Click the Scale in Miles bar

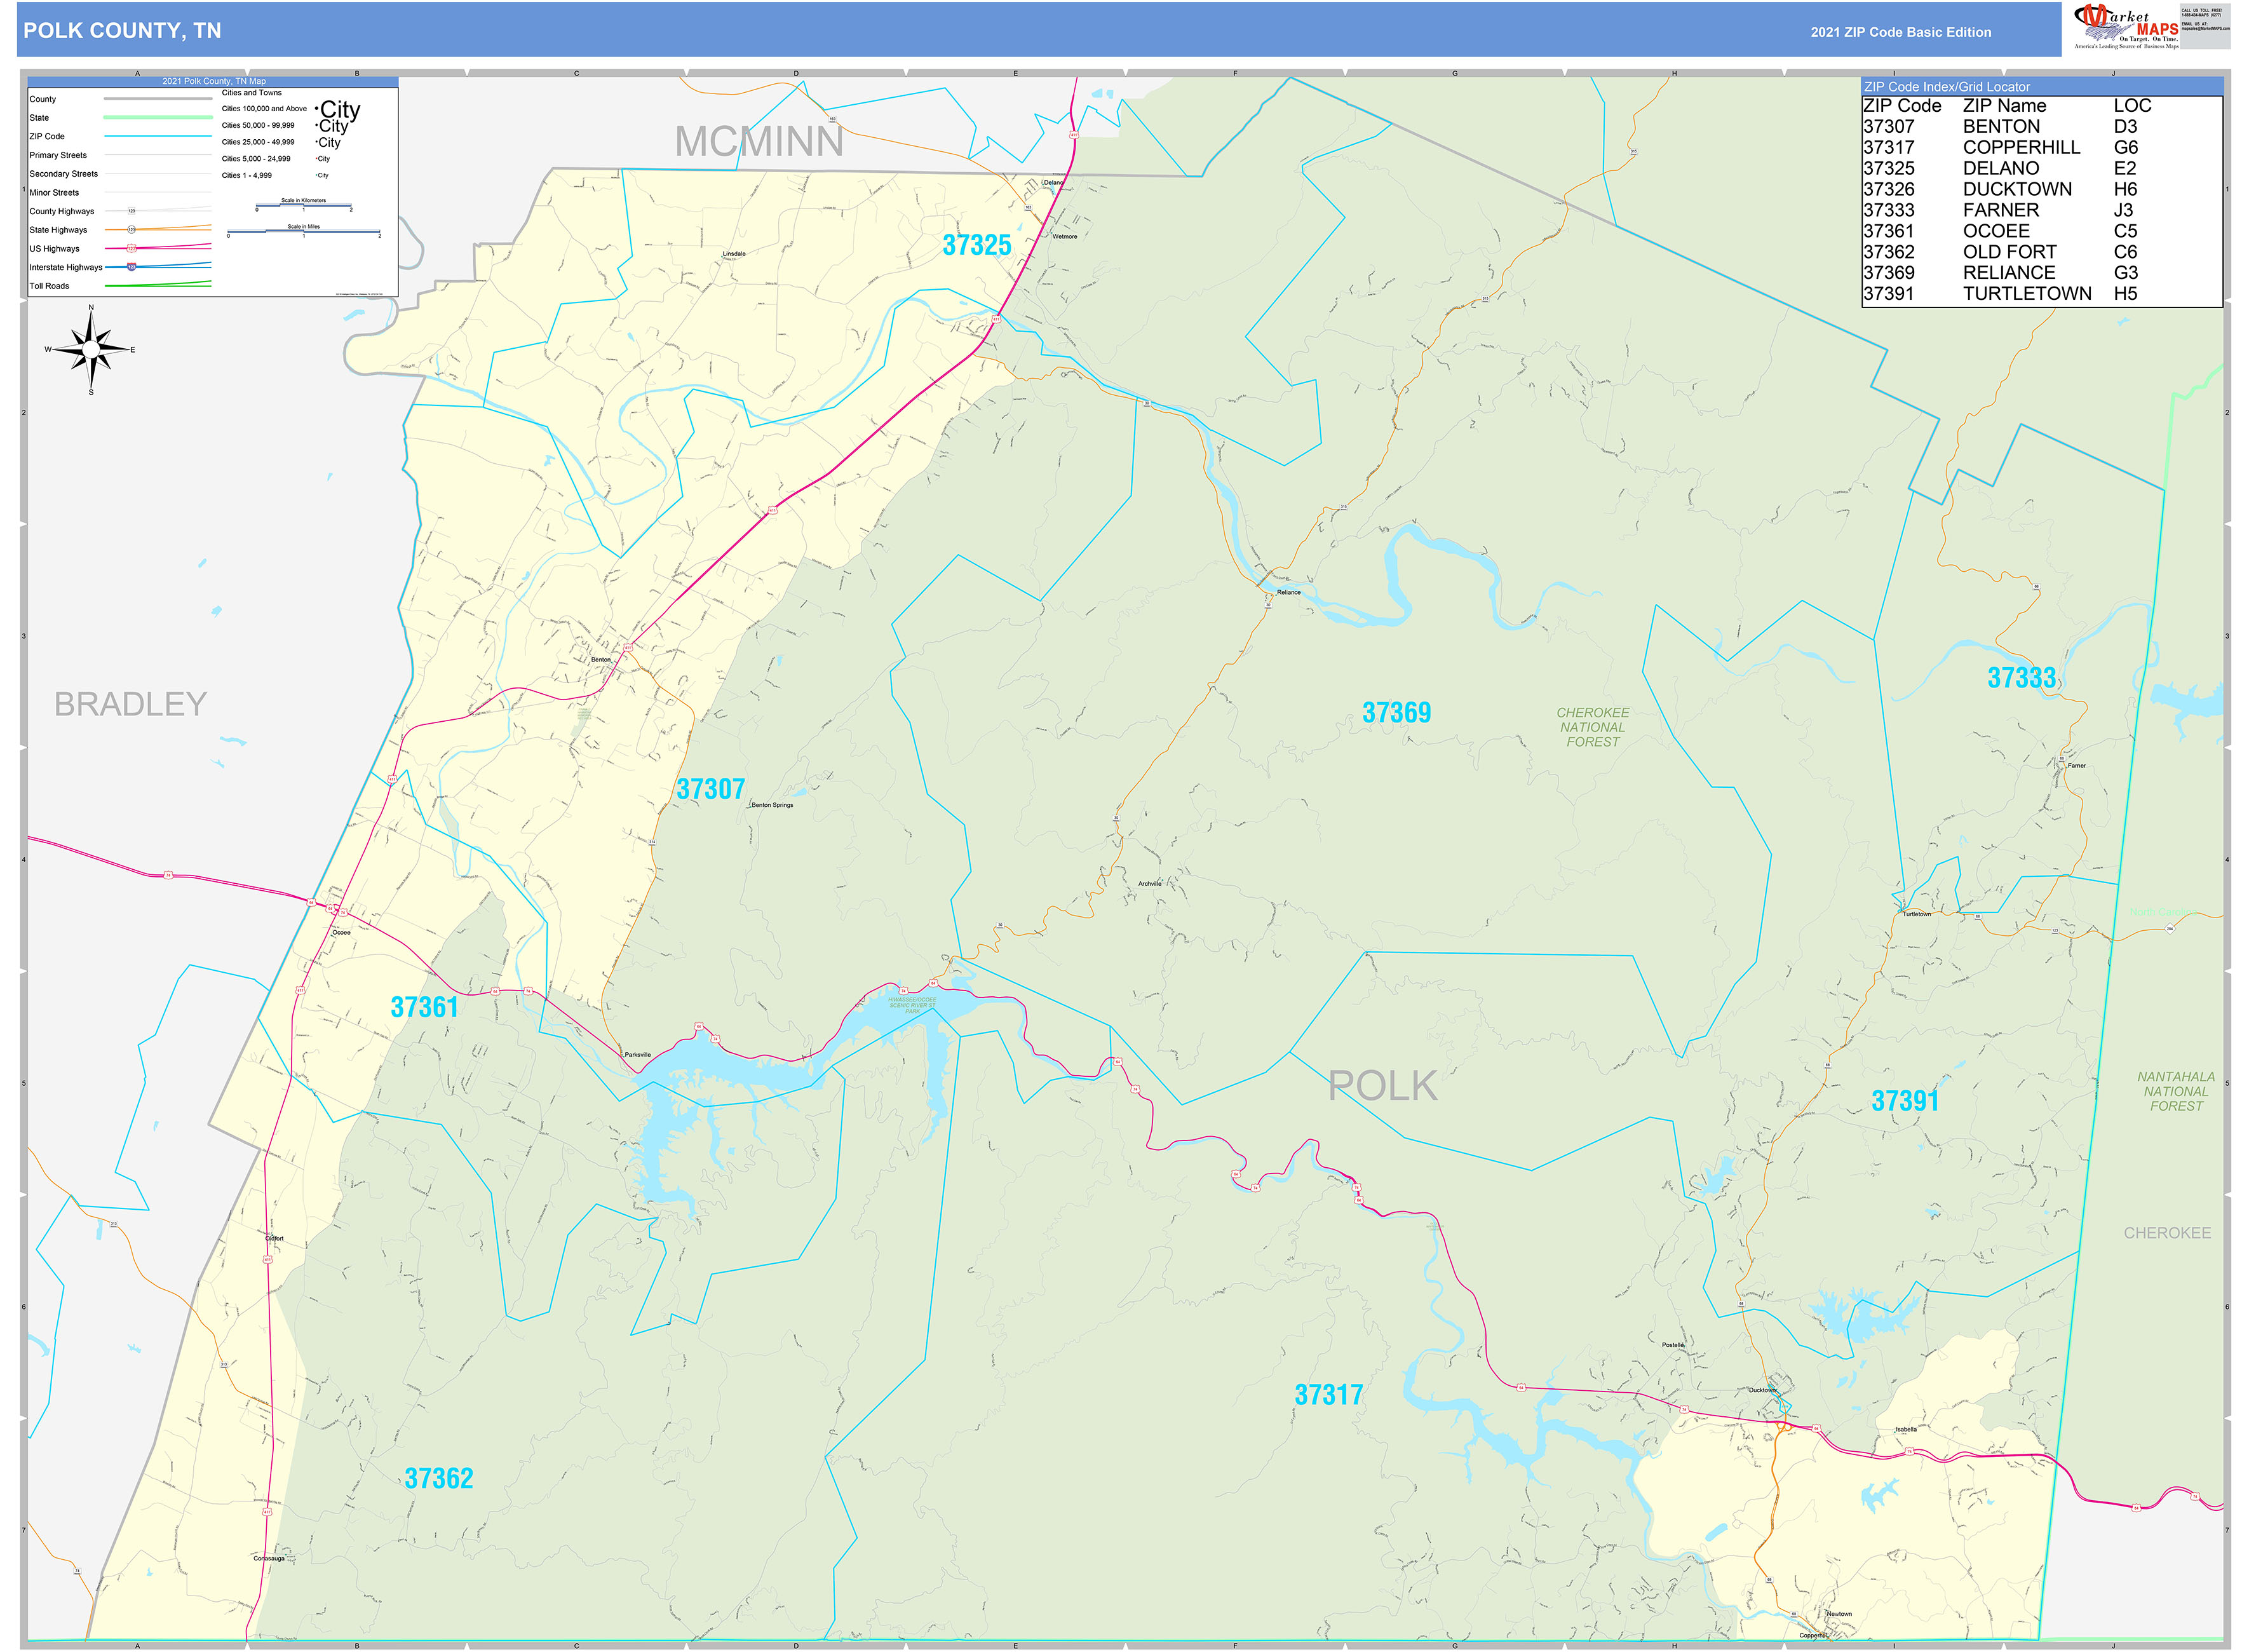304,232
